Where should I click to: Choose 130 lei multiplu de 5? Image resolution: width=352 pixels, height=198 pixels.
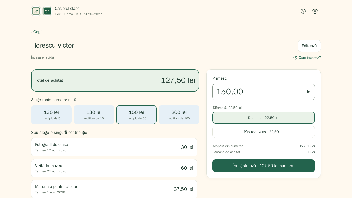(x=52, y=115)
